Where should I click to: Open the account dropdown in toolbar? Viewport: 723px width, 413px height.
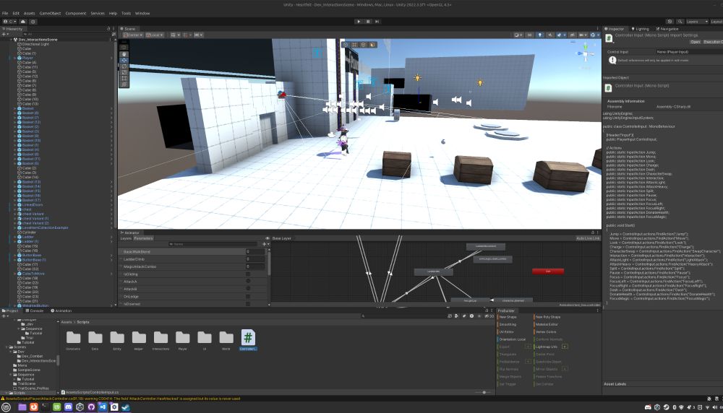(9, 22)
